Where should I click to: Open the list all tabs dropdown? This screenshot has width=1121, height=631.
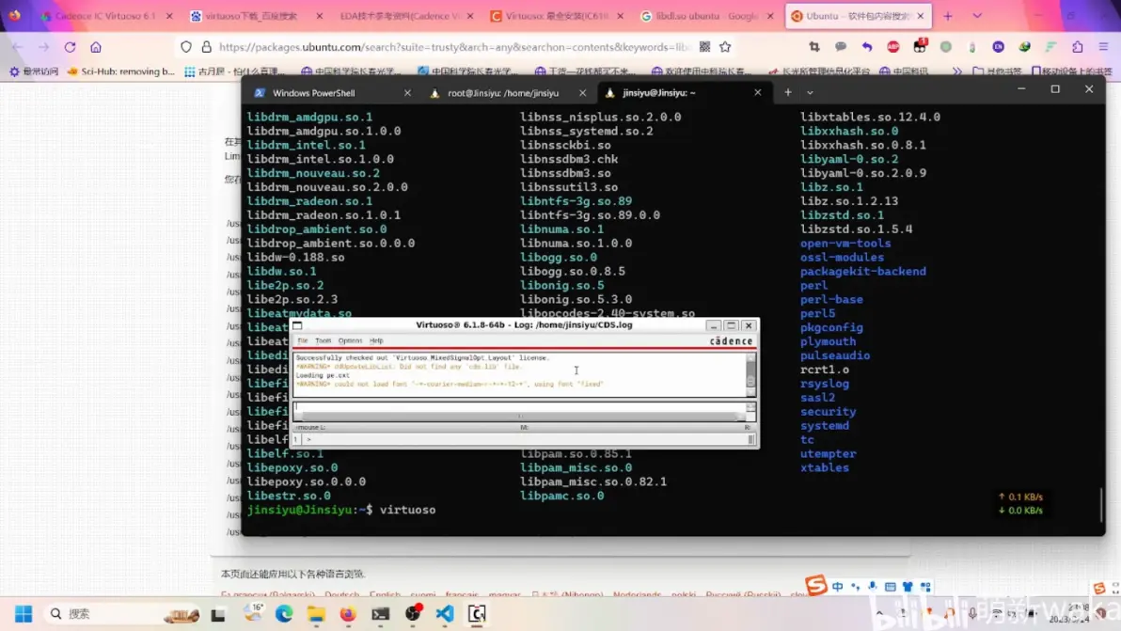tap(977, 16)
